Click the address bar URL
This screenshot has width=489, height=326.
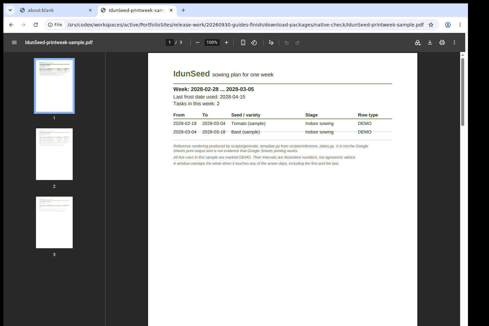246,25
